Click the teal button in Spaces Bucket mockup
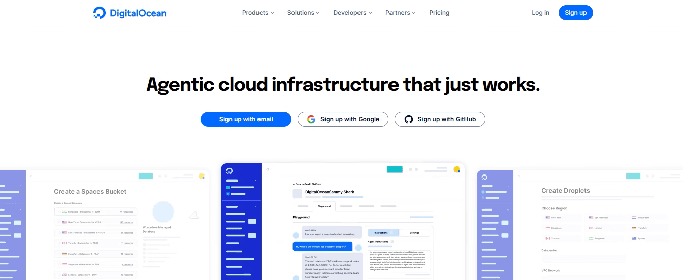 (x=146, y=176)
